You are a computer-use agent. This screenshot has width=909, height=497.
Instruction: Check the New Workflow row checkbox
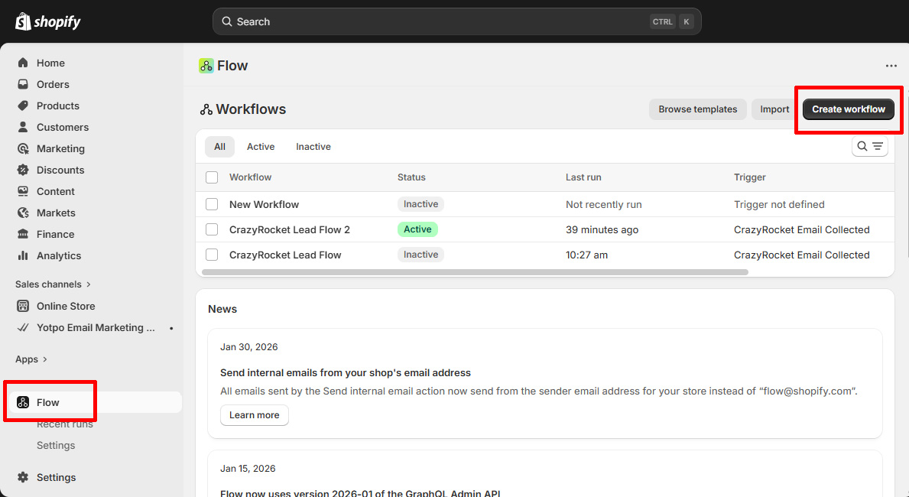click(x=212, y=204)
